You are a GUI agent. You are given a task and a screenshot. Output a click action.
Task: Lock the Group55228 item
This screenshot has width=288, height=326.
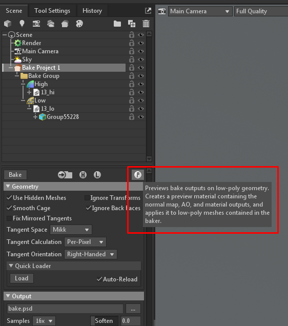(132, 117)
